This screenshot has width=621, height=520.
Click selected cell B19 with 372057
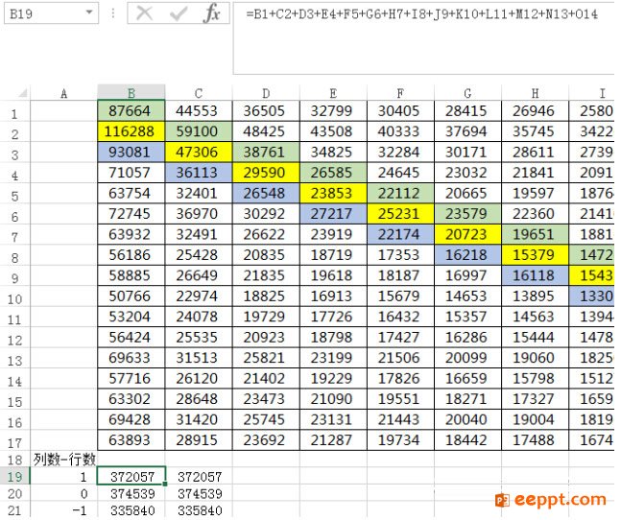pyautogui.click(x=131, y=476)
